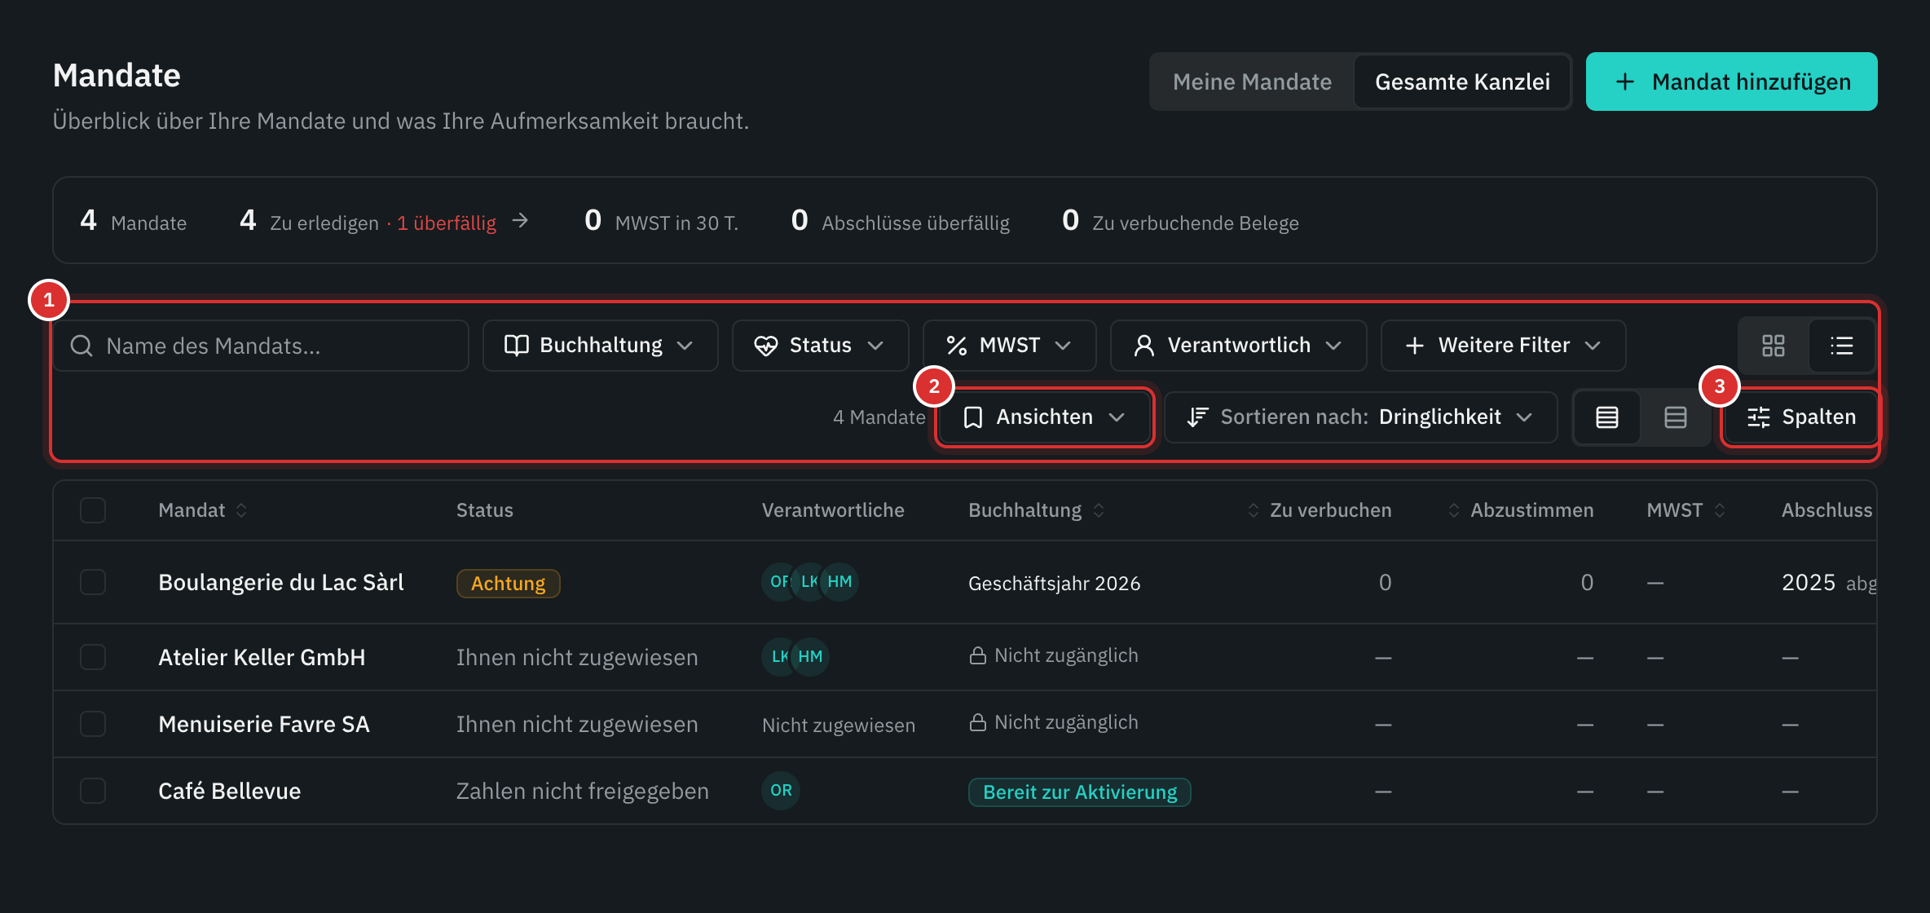This screenshot has height=913, width=1930.
Task: Open Boulangerie du Lac Sàrl mandate
Action: point(281,582)
